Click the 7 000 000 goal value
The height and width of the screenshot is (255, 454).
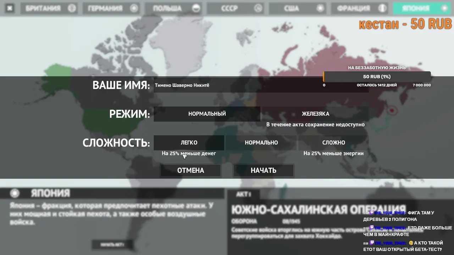[x=422, y=85]
